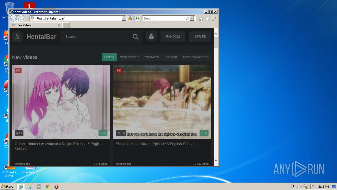Click the page scrollbar down arrow
337x190 pixels.
coord(216,160)
